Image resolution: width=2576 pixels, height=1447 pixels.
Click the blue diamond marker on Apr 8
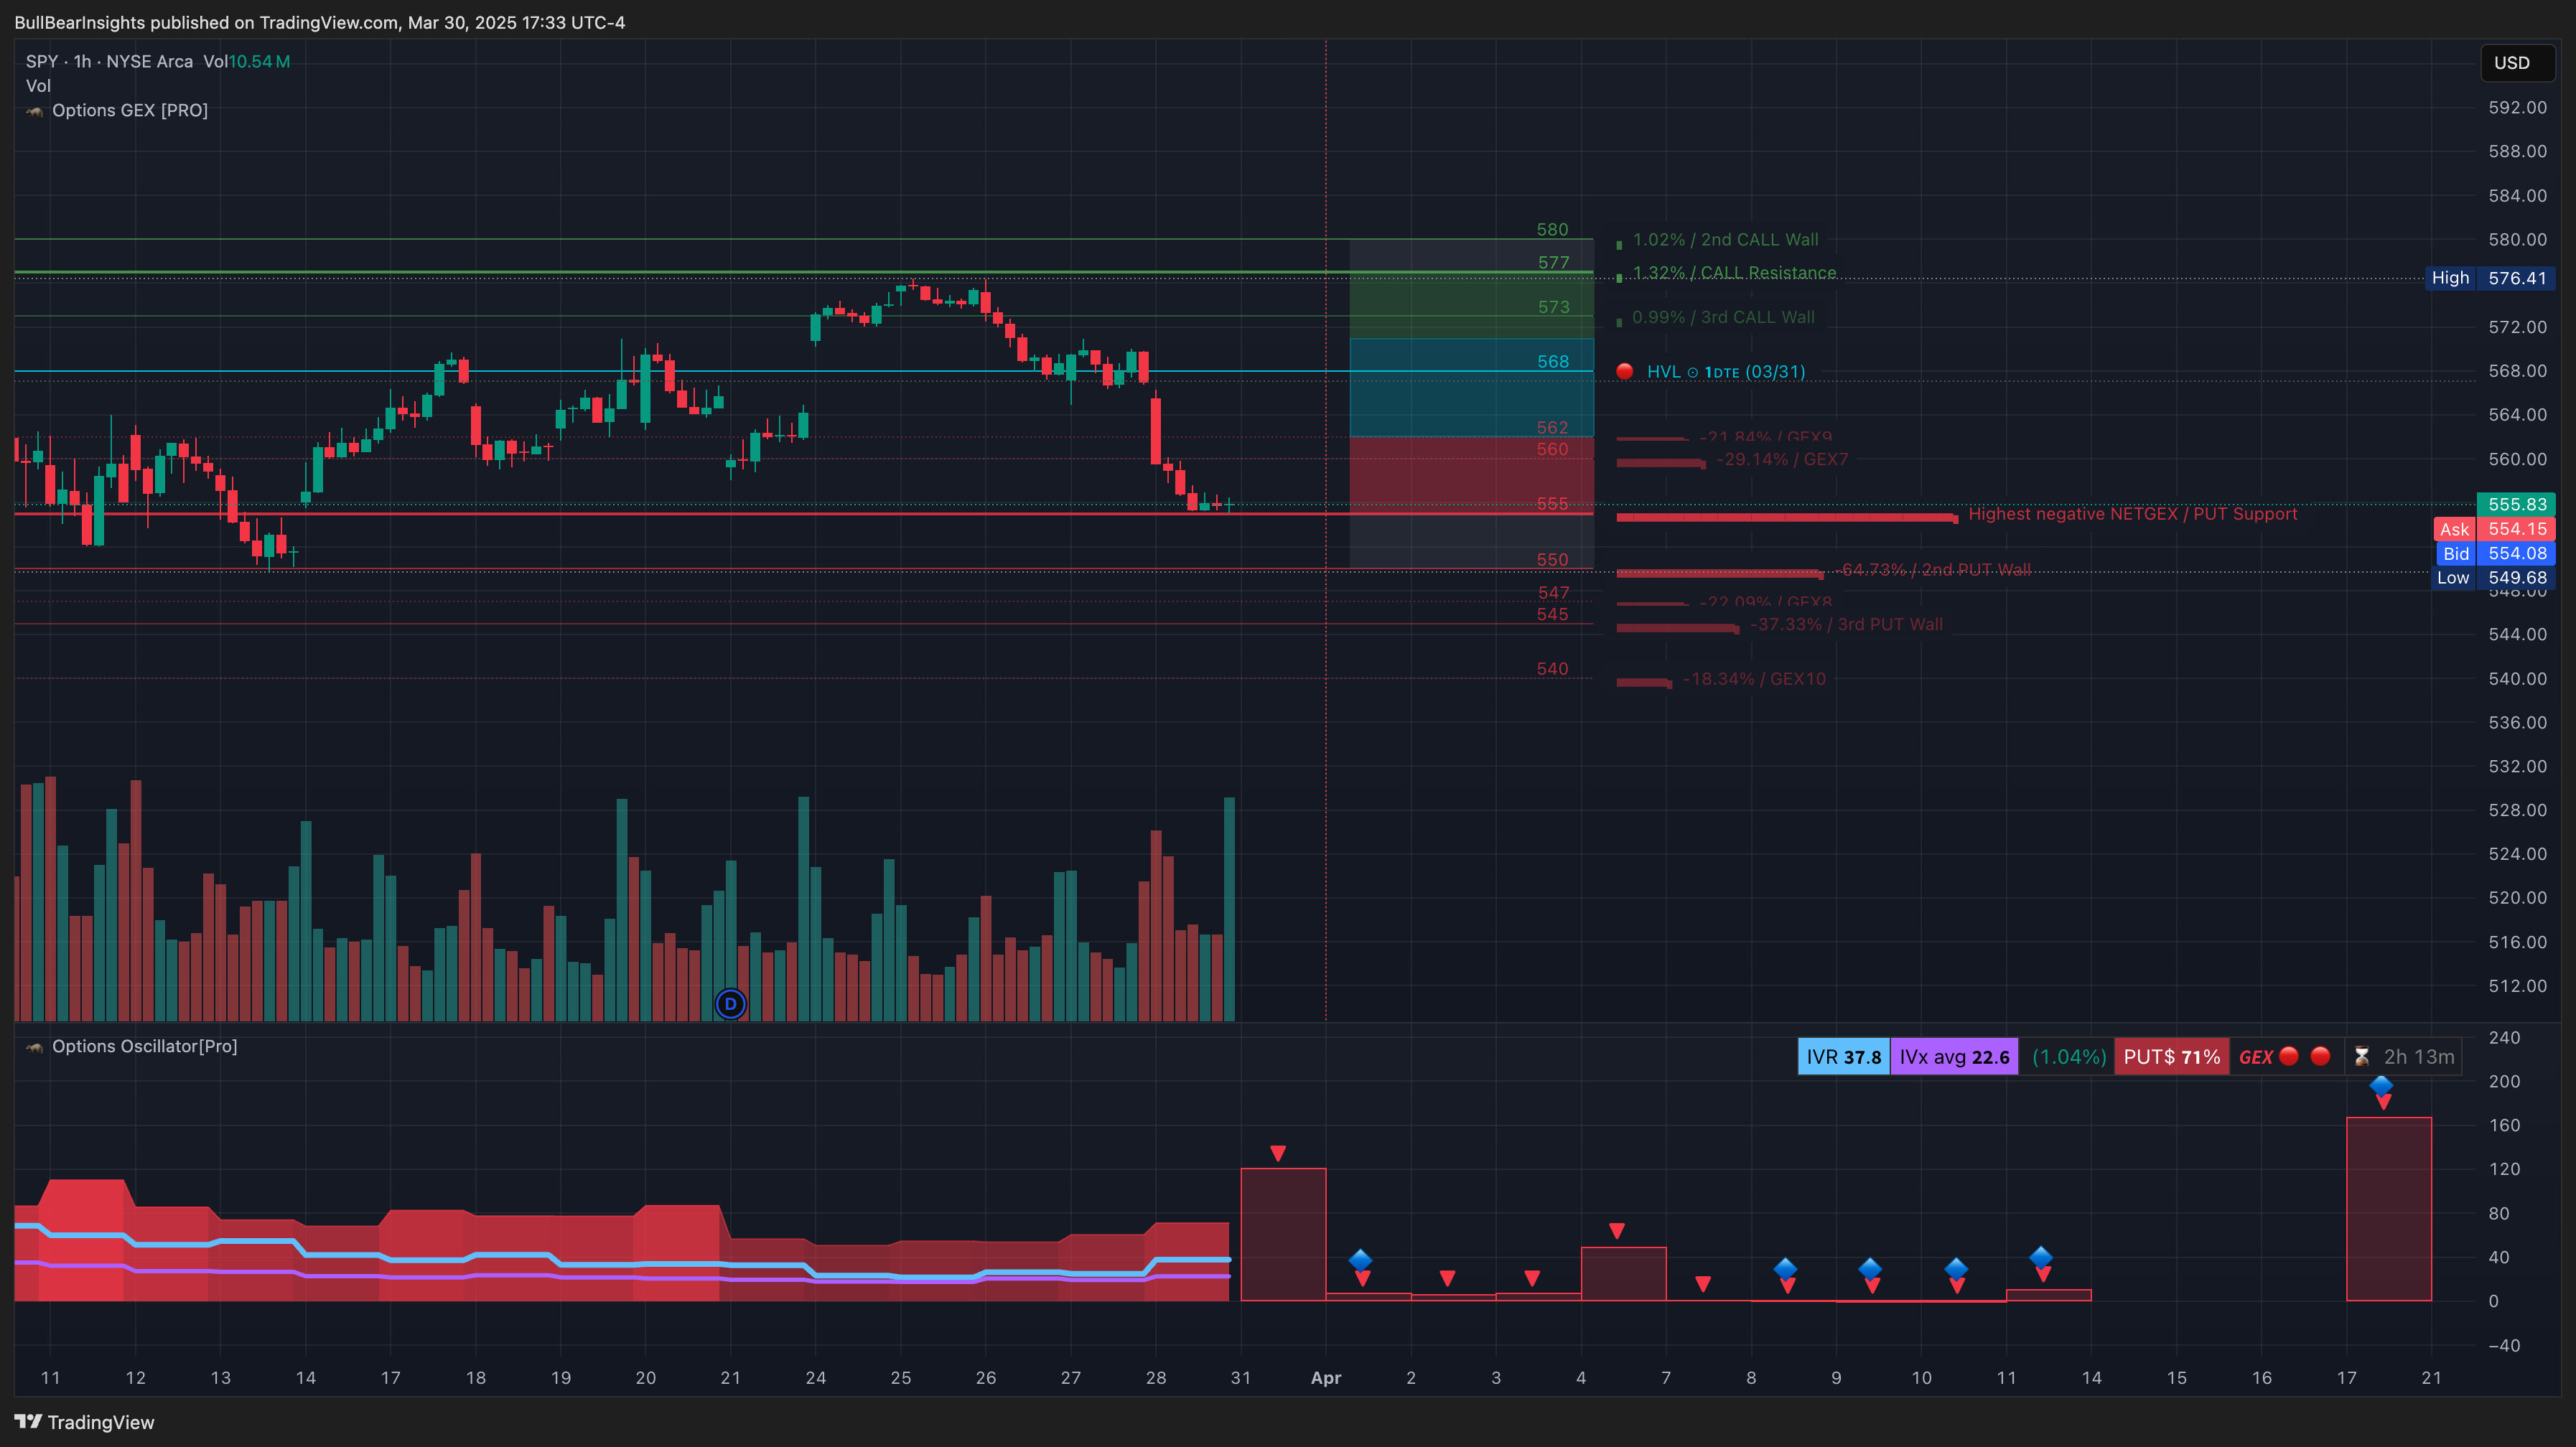click(x=1786, y=1268)
